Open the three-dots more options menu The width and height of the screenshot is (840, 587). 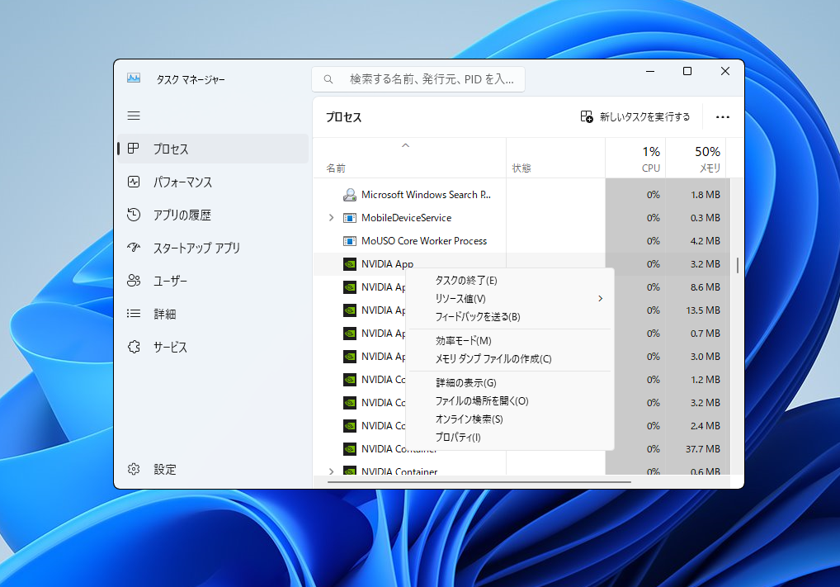coord(723,117)
